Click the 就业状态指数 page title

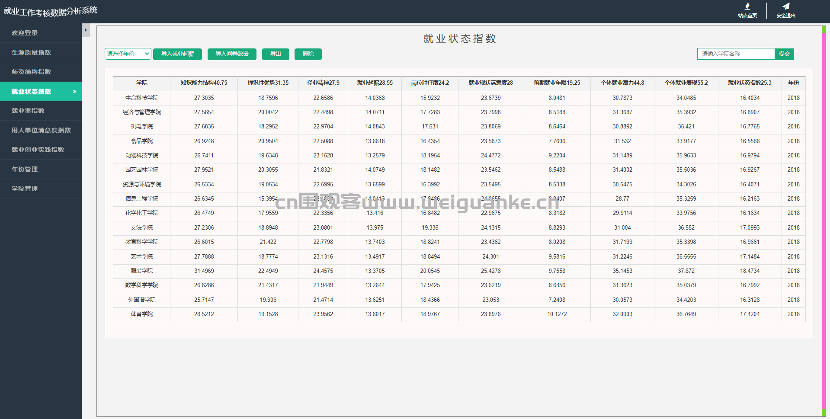459,39
